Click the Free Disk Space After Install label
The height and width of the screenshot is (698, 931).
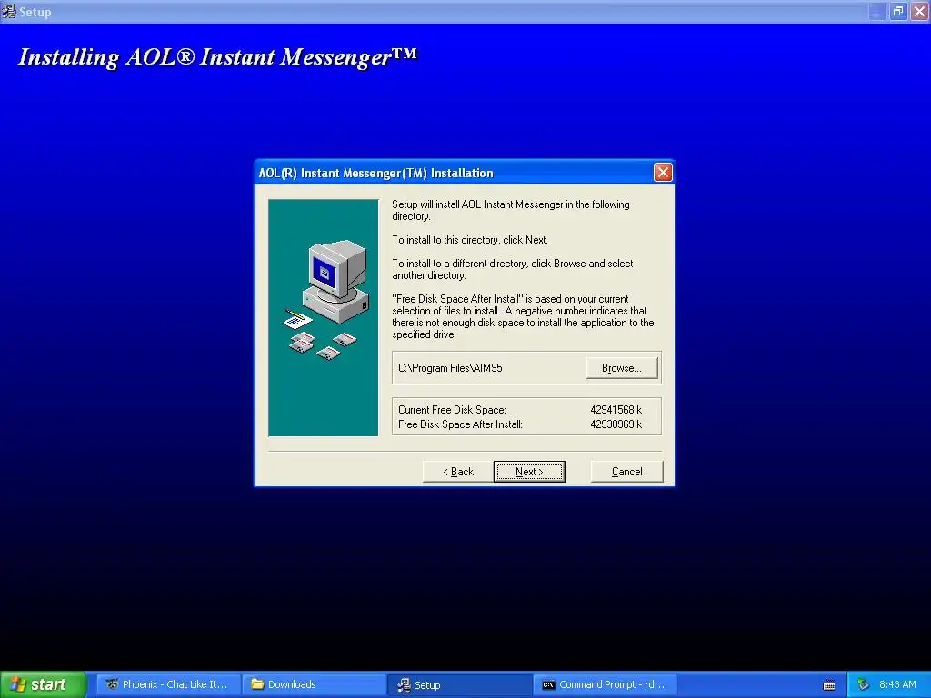coord(460,424)
